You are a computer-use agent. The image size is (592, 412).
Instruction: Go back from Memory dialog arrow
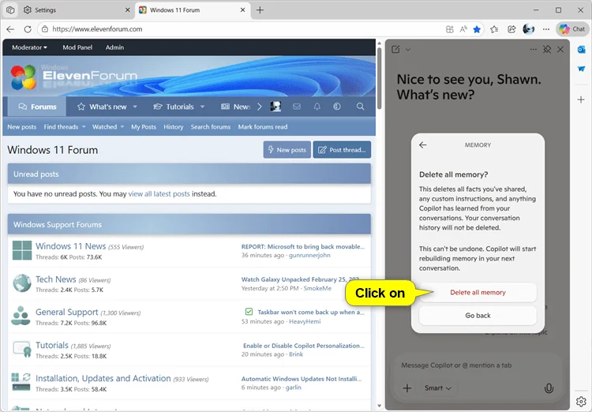tap(423, 145)
